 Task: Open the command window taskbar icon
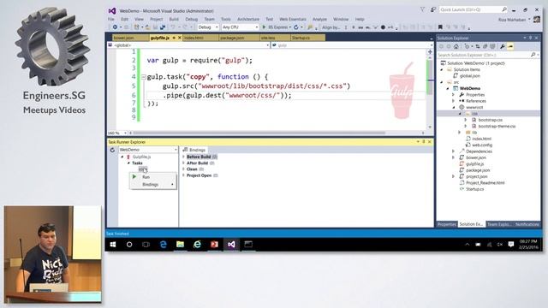pyautogui.click(x=248, y=245)
